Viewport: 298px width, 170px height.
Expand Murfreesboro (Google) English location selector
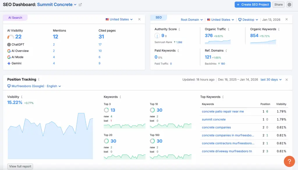point(34,86)
